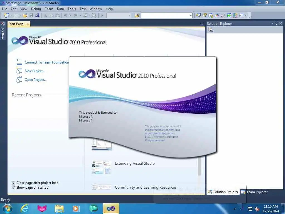
Task: Click the Toolbox wrench-hammer toolbar icon
Action: pos(223,16)
